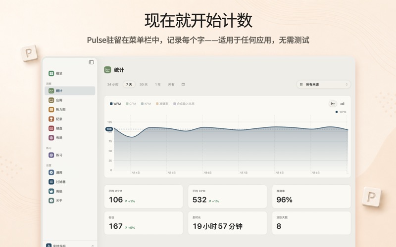
Task: Toggle the 合成输入比率 series in legend
Action: [x=184, y=104]
